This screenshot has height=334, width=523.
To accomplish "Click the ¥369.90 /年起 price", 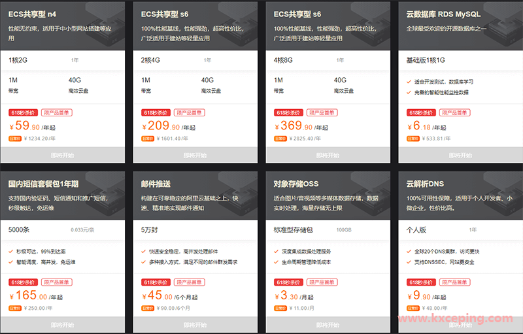I will click(301, 126).
